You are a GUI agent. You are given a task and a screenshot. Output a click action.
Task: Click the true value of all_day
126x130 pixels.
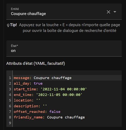point(38,83)
